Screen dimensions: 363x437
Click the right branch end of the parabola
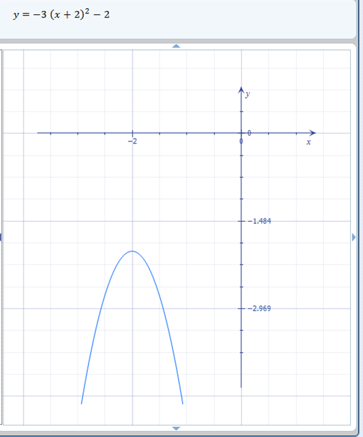coord(183,403)
